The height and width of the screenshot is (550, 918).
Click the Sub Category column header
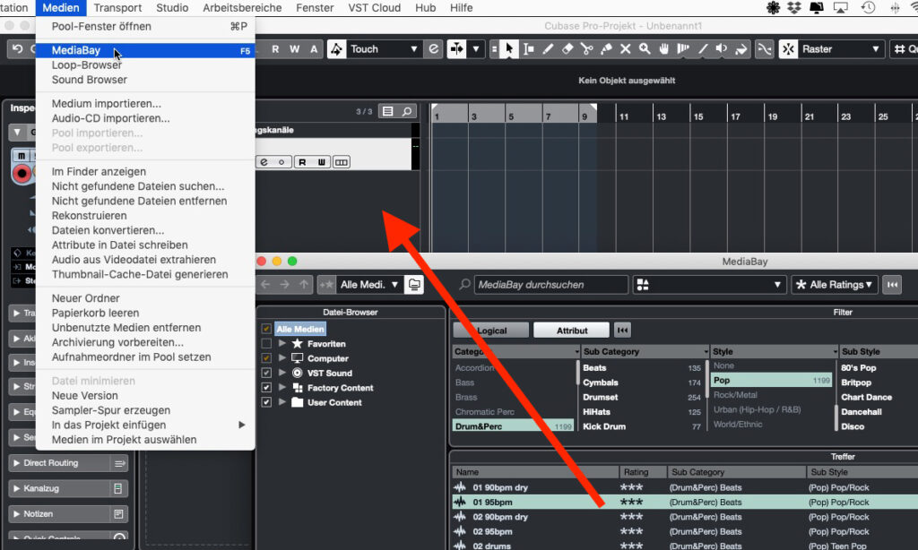(x=645, y=352)
